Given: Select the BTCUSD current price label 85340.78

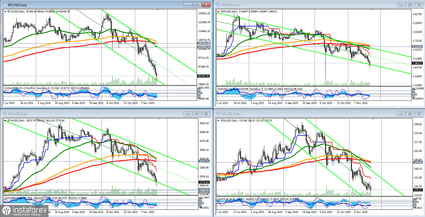Looking at the screenshot, I should click(x=203, y=76).
